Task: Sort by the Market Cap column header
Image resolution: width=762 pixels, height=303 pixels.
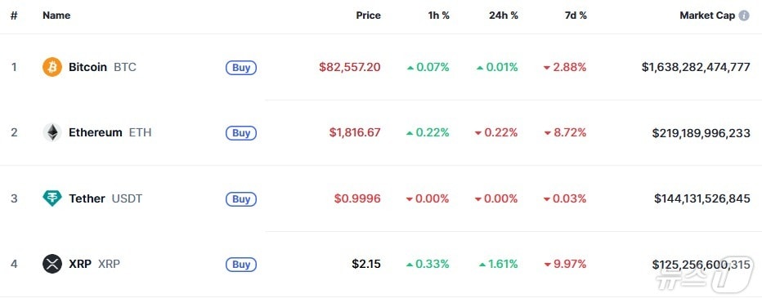Action: pos(707,16)
